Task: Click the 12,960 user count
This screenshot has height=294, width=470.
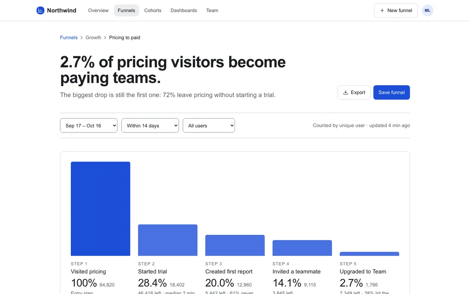Action: pyautogui.click(x=244, y=285)
